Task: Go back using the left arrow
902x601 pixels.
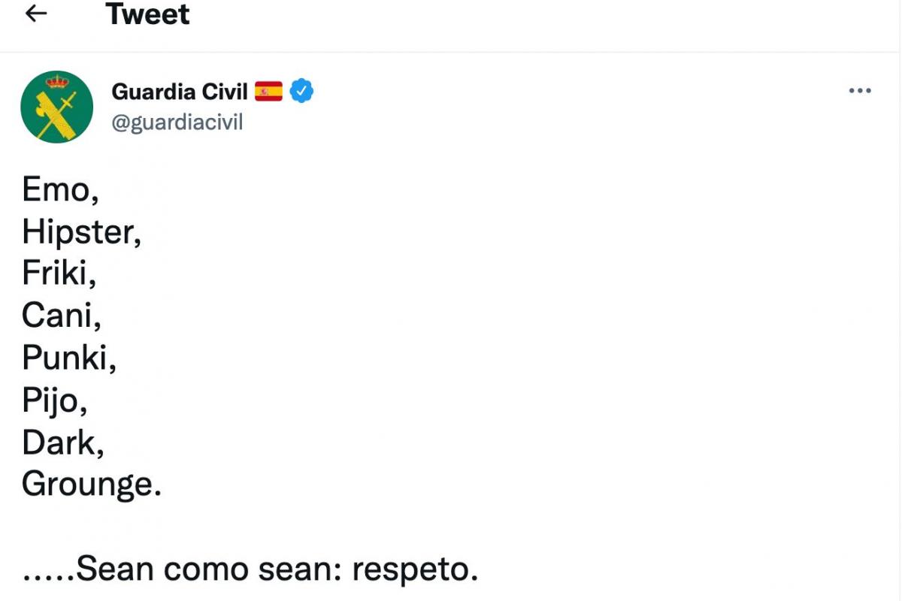Action: [x=36, y=14]
